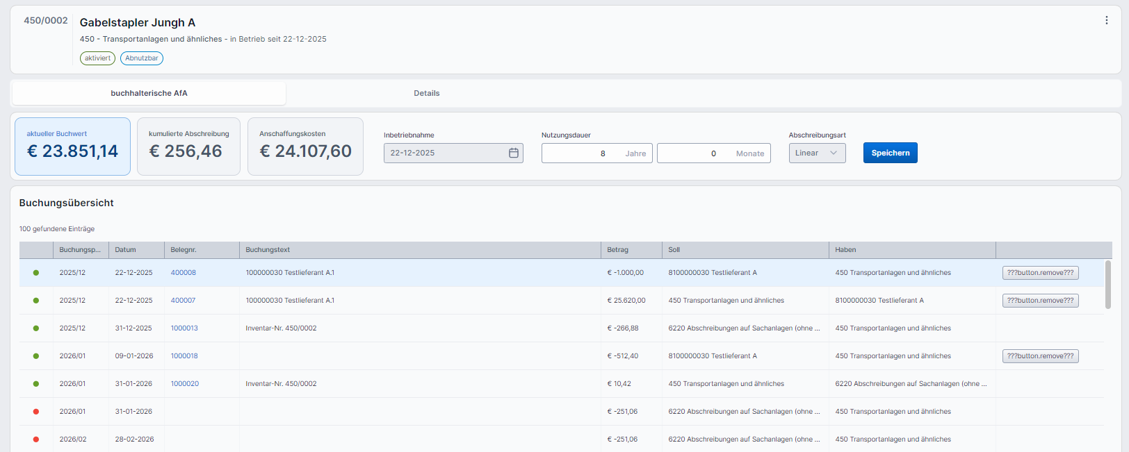Sort table by Betrag column header
This screenshot has height=452, width=1129.
coord(617,250)
